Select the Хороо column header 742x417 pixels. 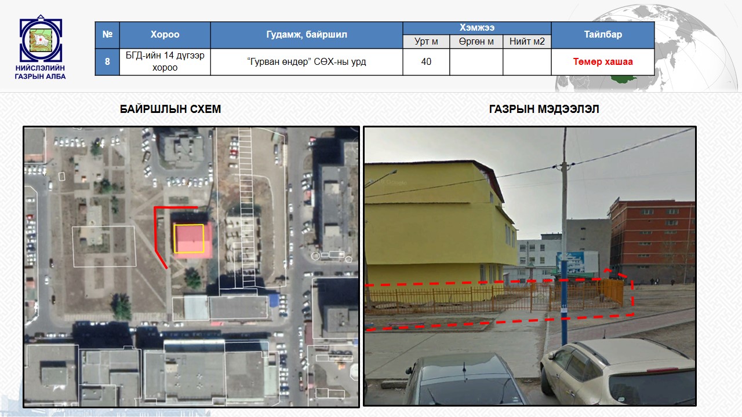click(165, 35)
